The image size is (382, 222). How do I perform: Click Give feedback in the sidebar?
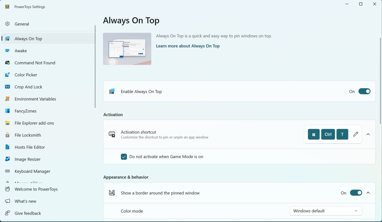(x=28, y=213)
